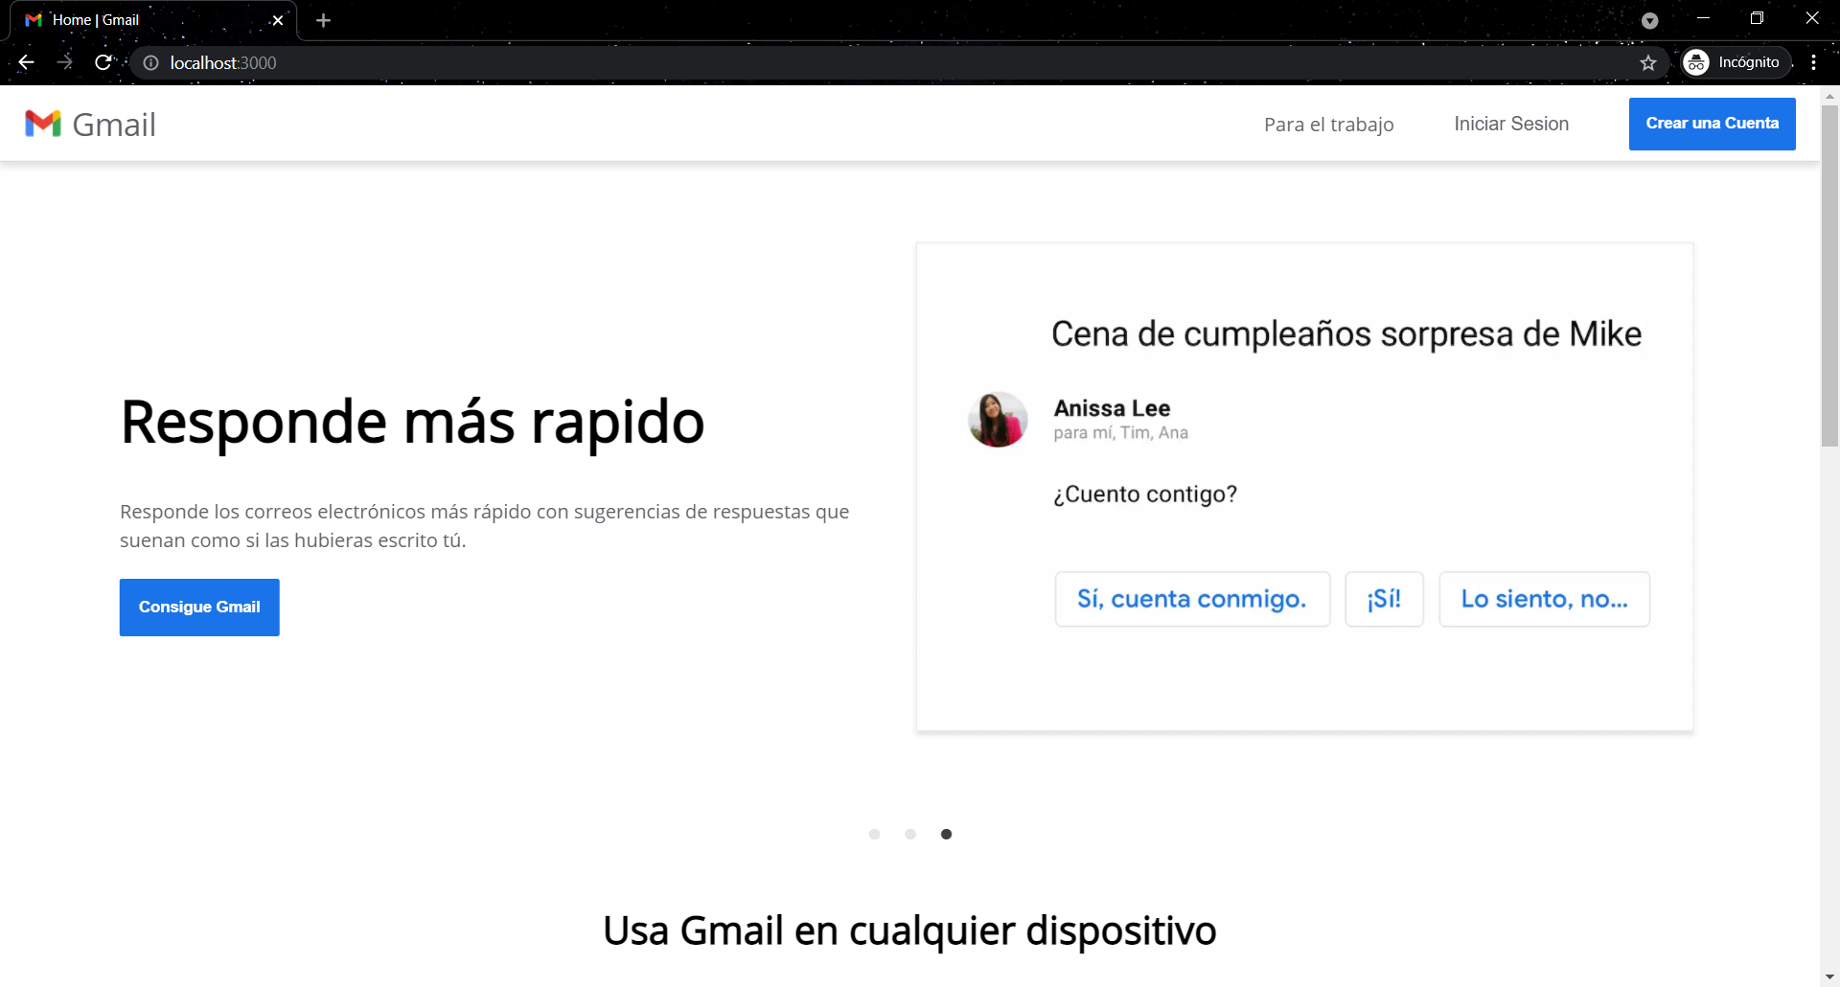
Task: Bookmark the page with the star icon
Action: 1649,62
